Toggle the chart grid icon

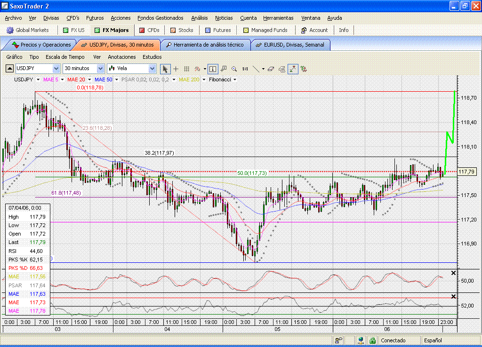point(186,69)
